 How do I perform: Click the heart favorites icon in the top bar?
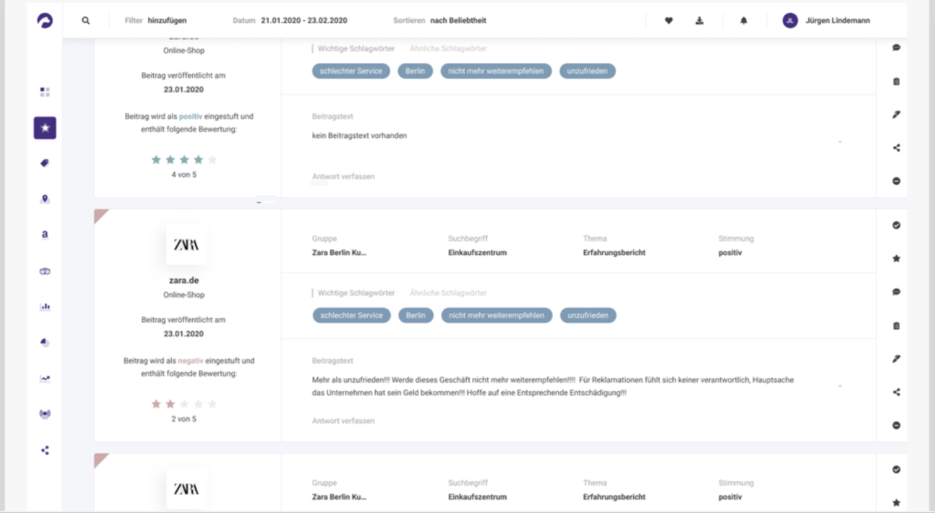[668, 20]
